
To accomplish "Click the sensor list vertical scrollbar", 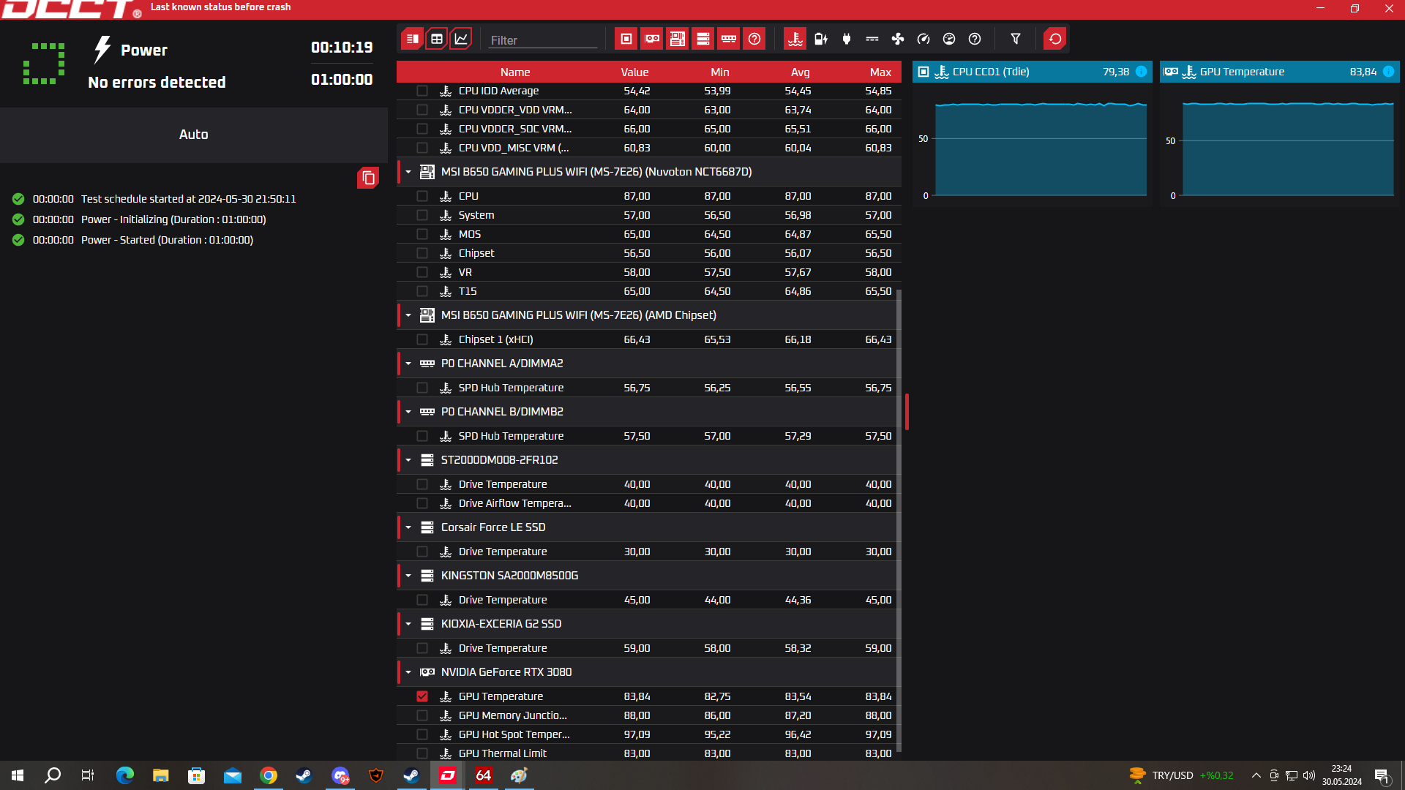I will point(899,512).
